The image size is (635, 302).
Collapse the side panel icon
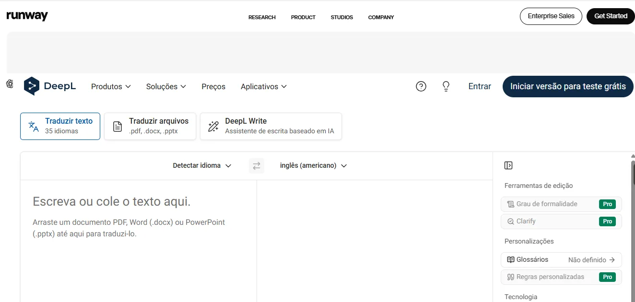coord(508,165)
